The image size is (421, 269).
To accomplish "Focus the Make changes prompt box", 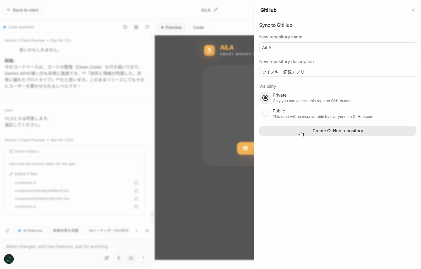I will point(77,246).
